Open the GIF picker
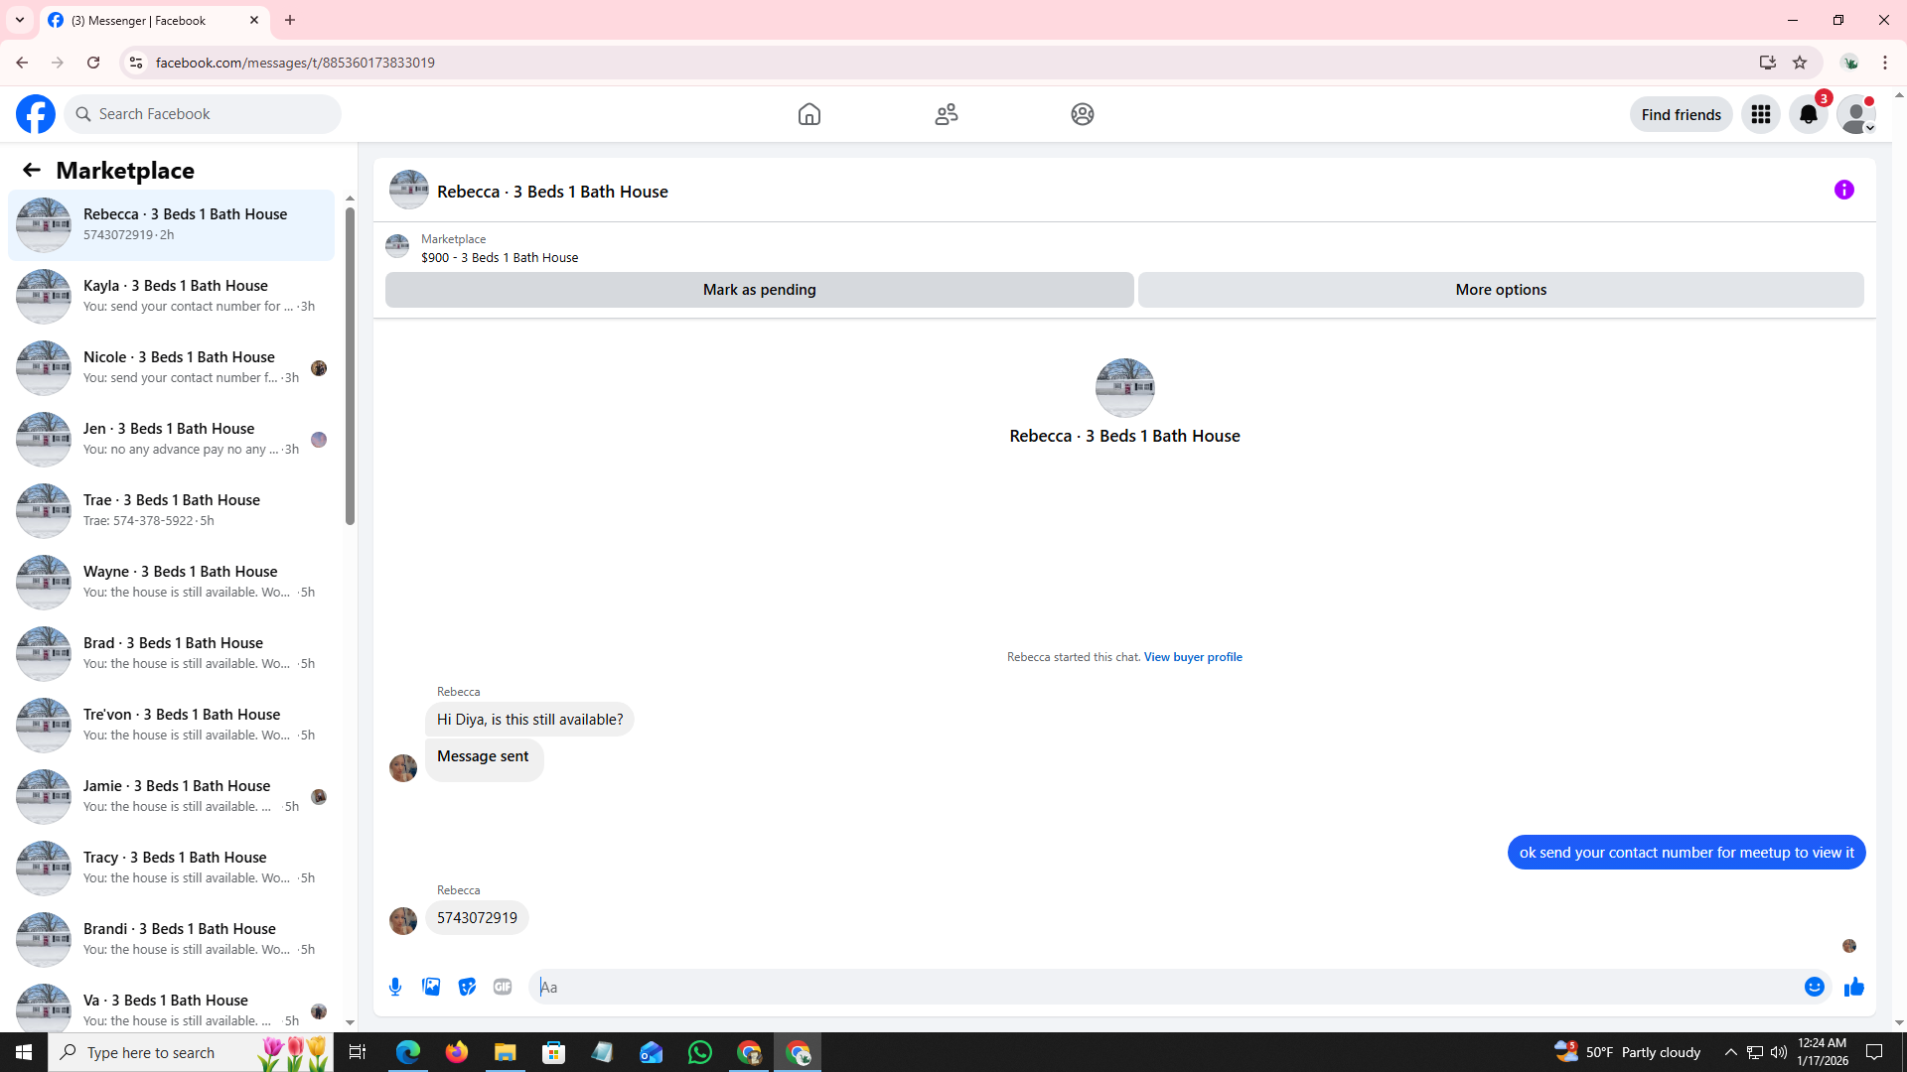 tap(503, 987)
